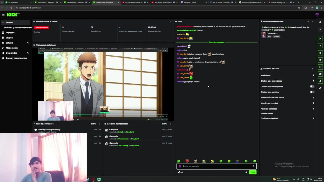Open the hamburger menu beside the Kick logo
324x182 pixels.
[3, 15]
